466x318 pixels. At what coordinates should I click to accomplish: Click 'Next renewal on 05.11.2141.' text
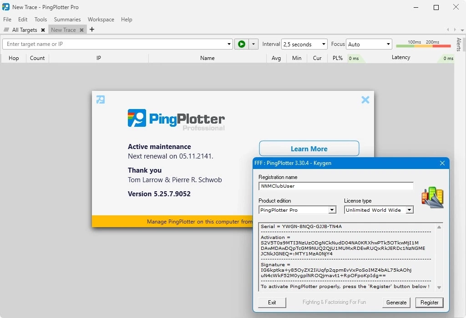(x=170, y=156)
